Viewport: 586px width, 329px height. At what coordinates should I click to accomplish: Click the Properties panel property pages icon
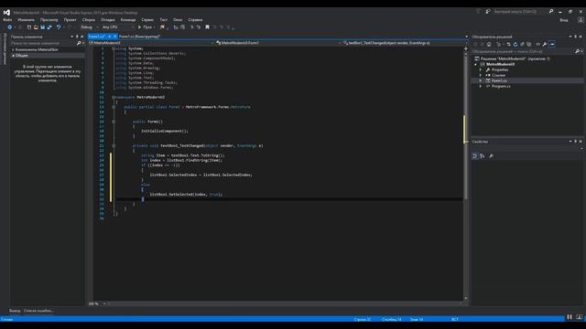491,156
